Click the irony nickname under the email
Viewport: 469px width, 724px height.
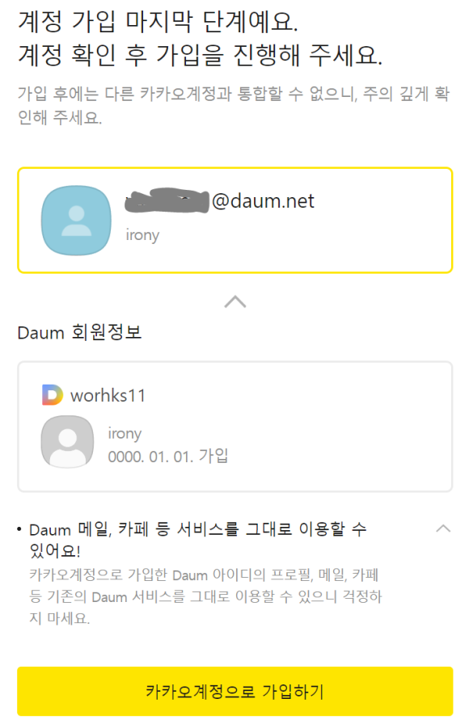pyautogui.click(x=142, y=235)
